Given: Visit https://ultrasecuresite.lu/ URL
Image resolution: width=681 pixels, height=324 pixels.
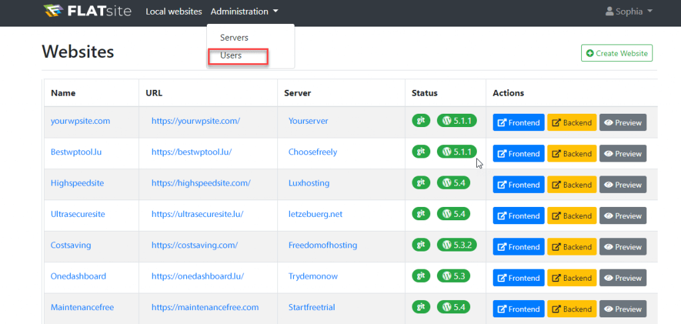Looking at the screenshot, I should pyautogui.click(x=197, y=214).
